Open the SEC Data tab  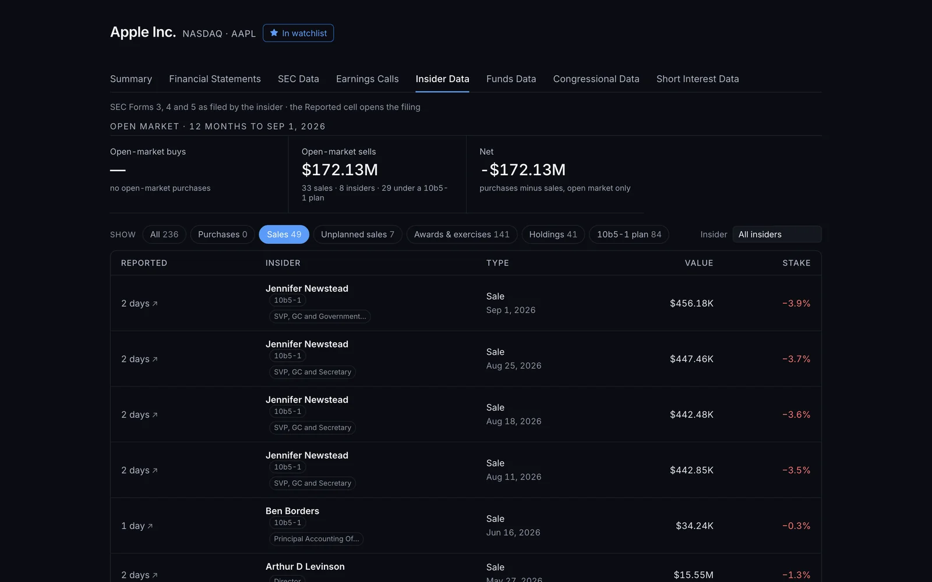pyautogui.click(x=298, y=79)
